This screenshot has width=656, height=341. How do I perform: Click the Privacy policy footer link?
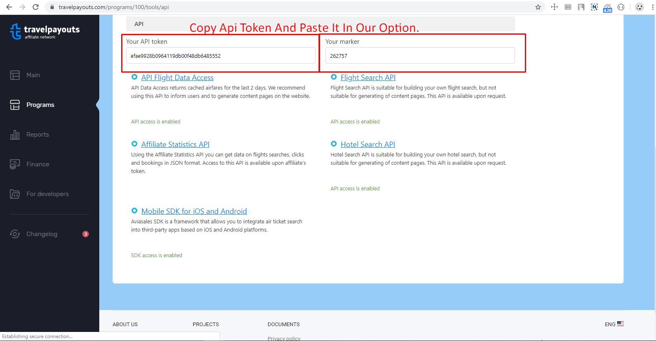point(284,339)
